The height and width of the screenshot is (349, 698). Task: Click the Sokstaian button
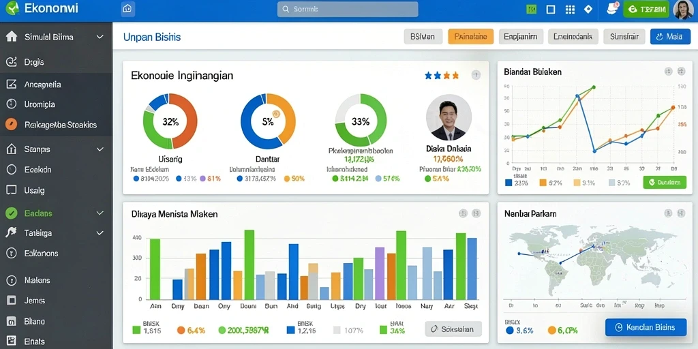pyautogui.click(x=453, y=329)
